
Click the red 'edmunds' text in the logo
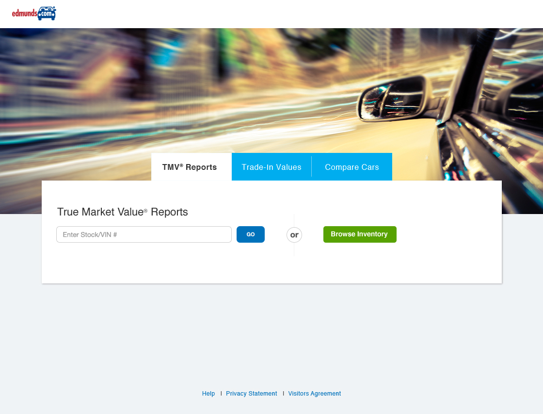pos(24,14)
